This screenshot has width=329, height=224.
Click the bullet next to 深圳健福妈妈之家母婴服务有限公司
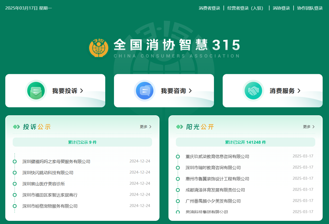(15, 161)
